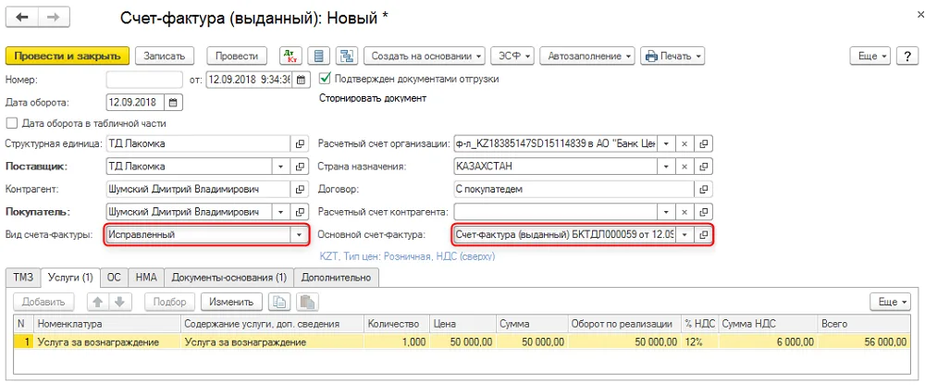Click Контрагент field Шумский Дмитрий Владимирович
Screen dimensions: 925x385
[198, 189]
